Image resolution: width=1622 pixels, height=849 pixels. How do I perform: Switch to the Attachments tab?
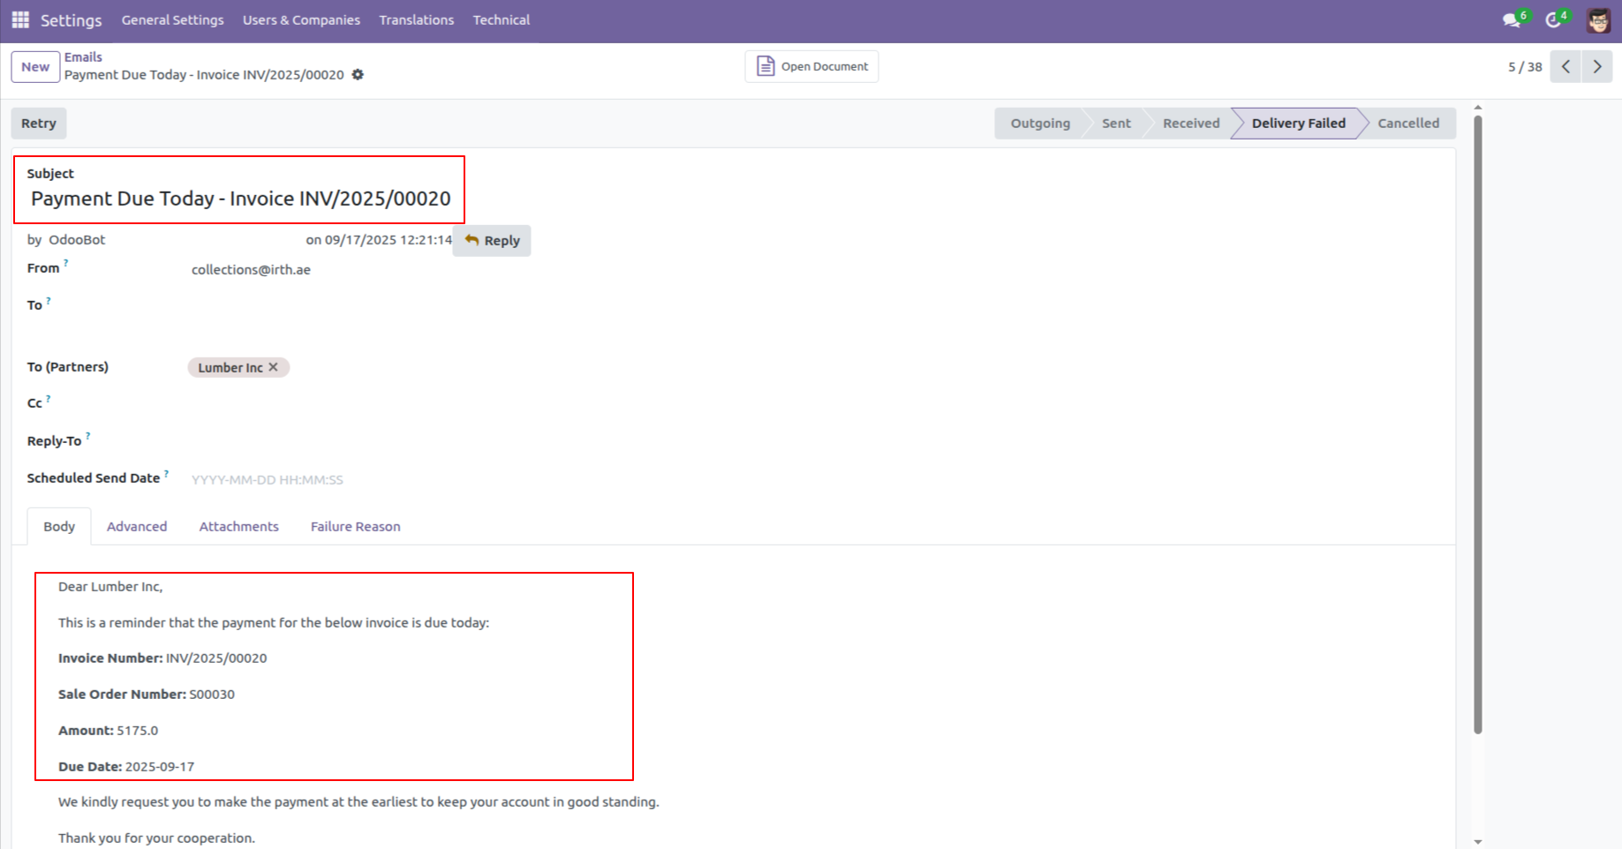[239, 527]
